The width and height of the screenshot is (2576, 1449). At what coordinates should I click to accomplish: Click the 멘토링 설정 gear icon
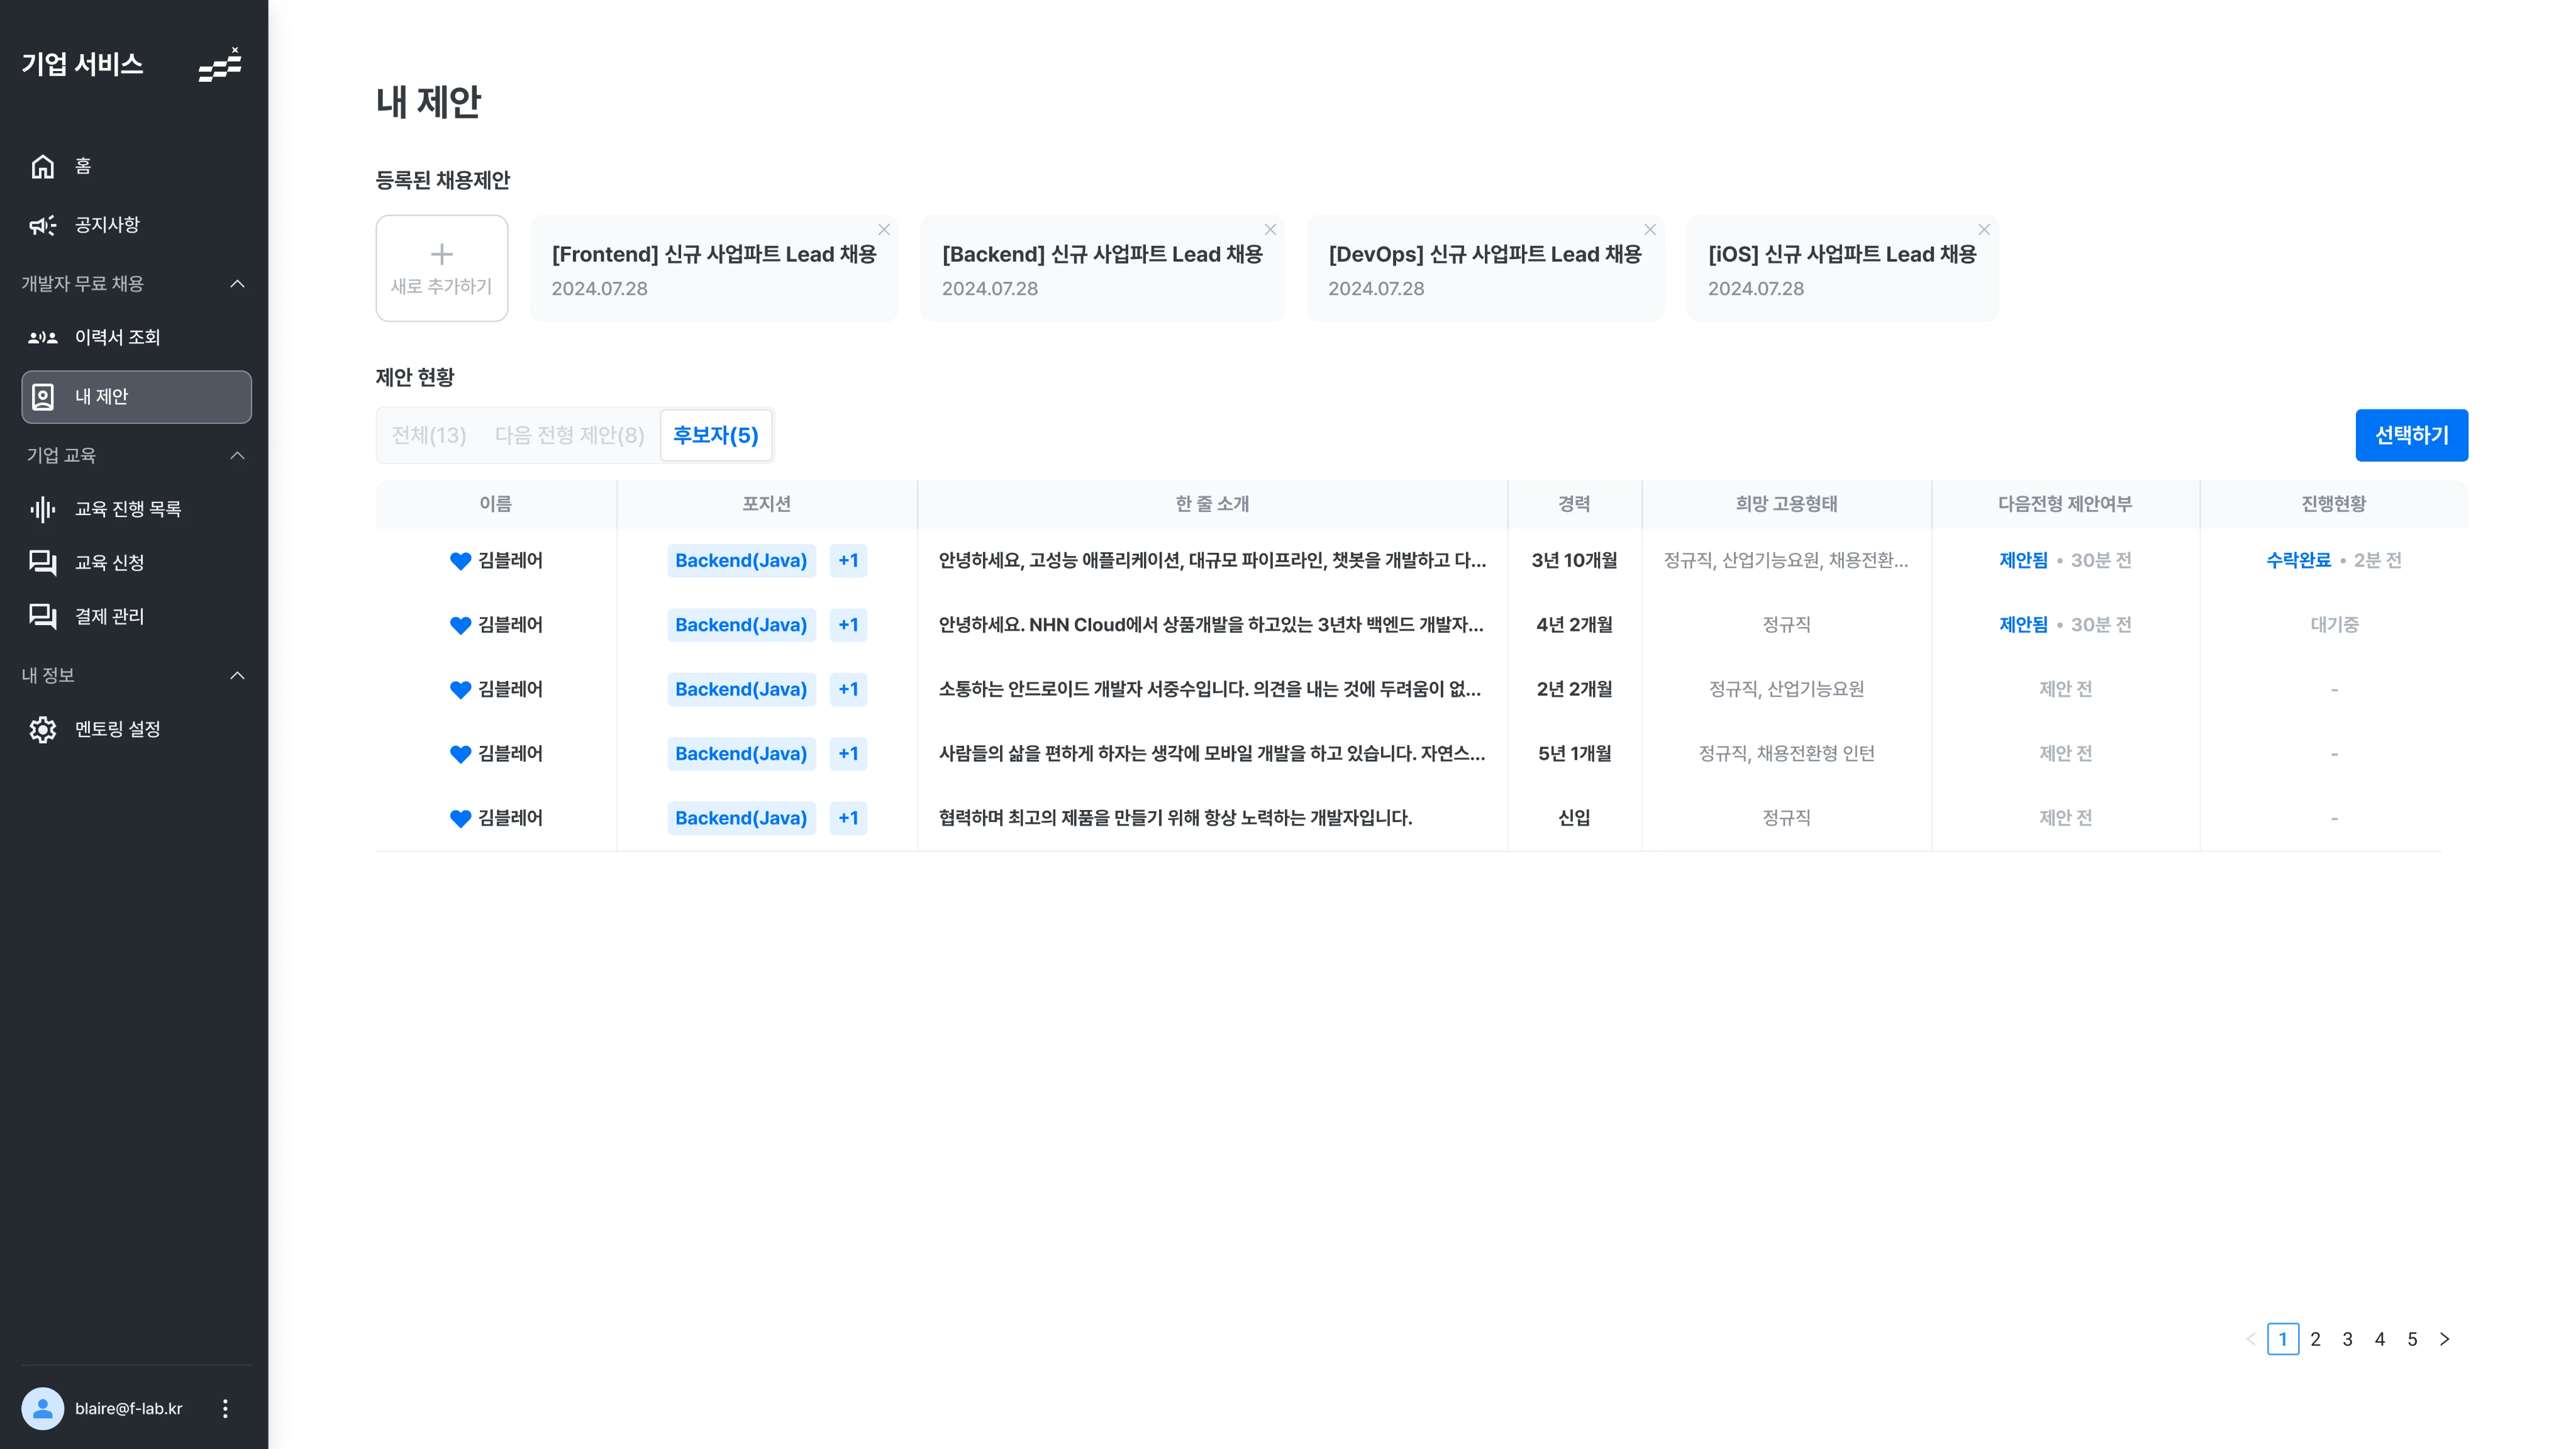[42, 730]
